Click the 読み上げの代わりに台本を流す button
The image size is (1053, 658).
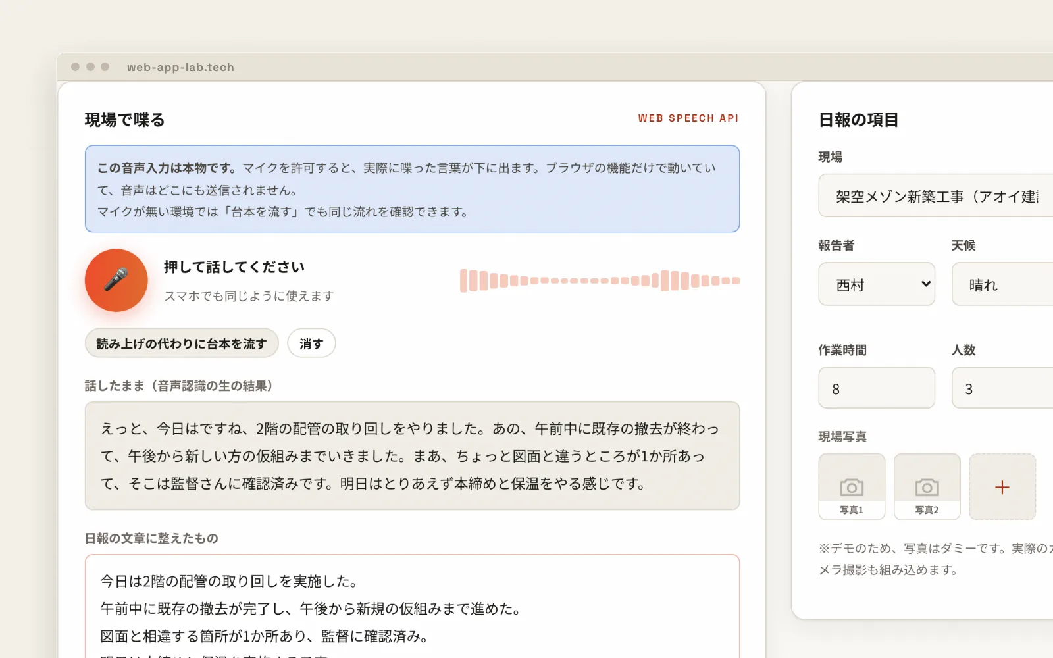pos(182,343)
